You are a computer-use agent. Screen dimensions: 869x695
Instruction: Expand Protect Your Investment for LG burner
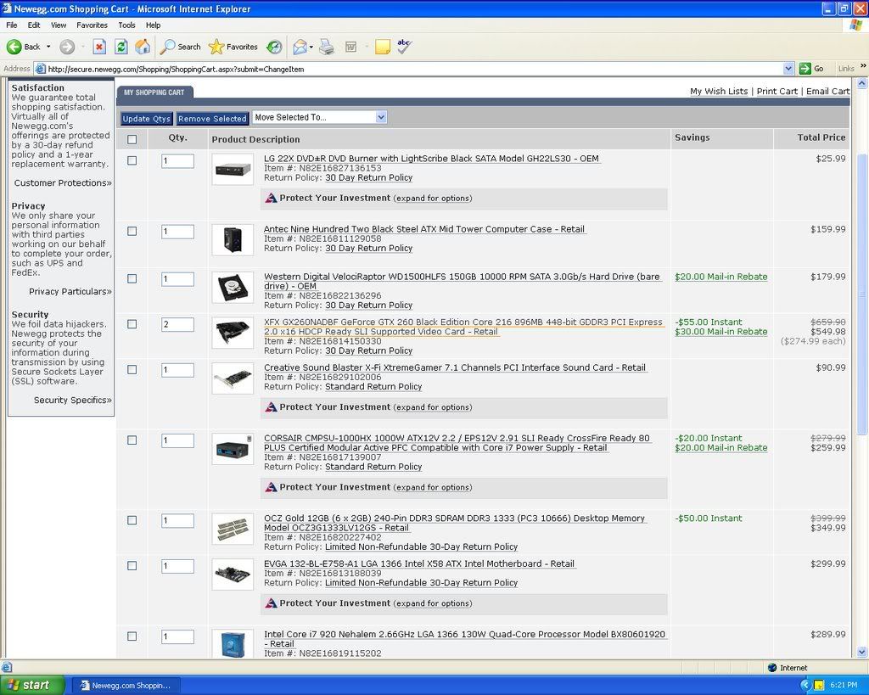point(432,199)
